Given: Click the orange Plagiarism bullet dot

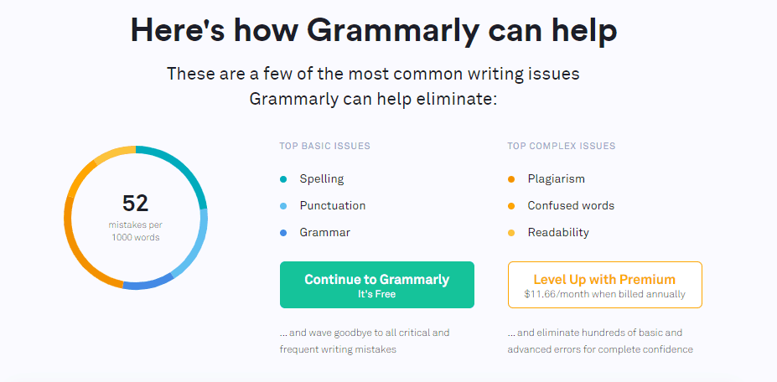Looking at the screenshot, I should click(x=511, y=179).
